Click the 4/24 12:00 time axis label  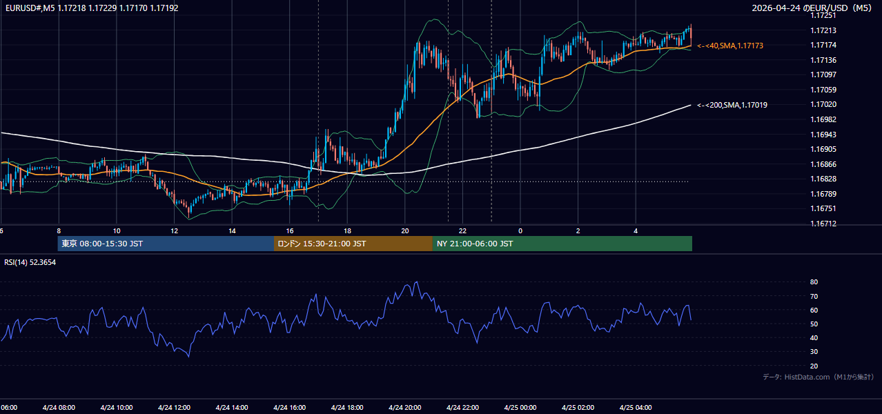[x=174, y=407]
